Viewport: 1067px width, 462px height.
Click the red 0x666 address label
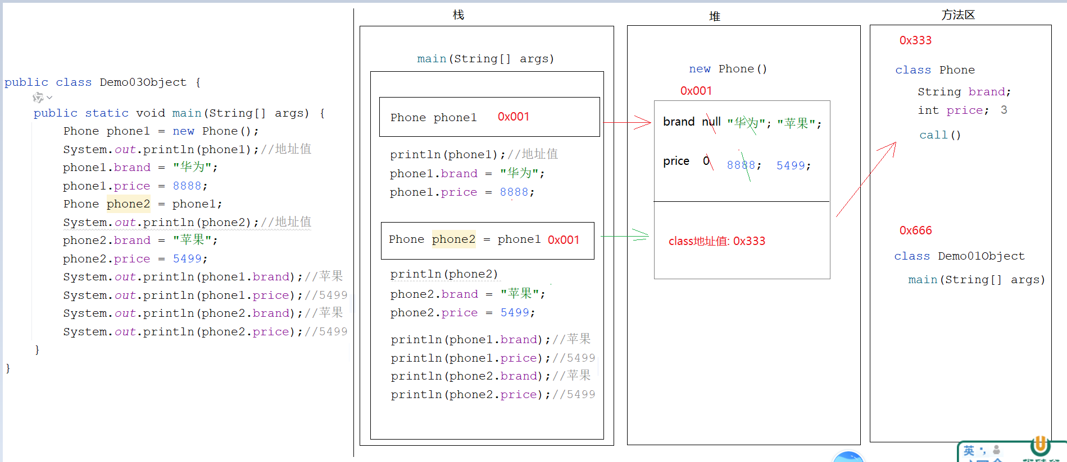pyautogui.click(x=915, y=230)
